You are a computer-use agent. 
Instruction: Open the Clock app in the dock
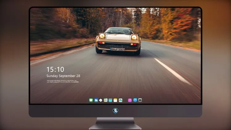[101, 100]
